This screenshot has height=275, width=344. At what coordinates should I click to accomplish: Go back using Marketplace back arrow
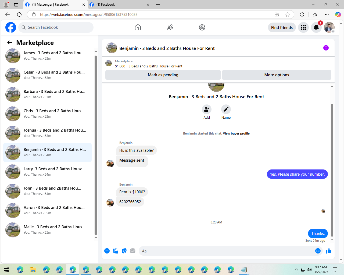point(10,42)
